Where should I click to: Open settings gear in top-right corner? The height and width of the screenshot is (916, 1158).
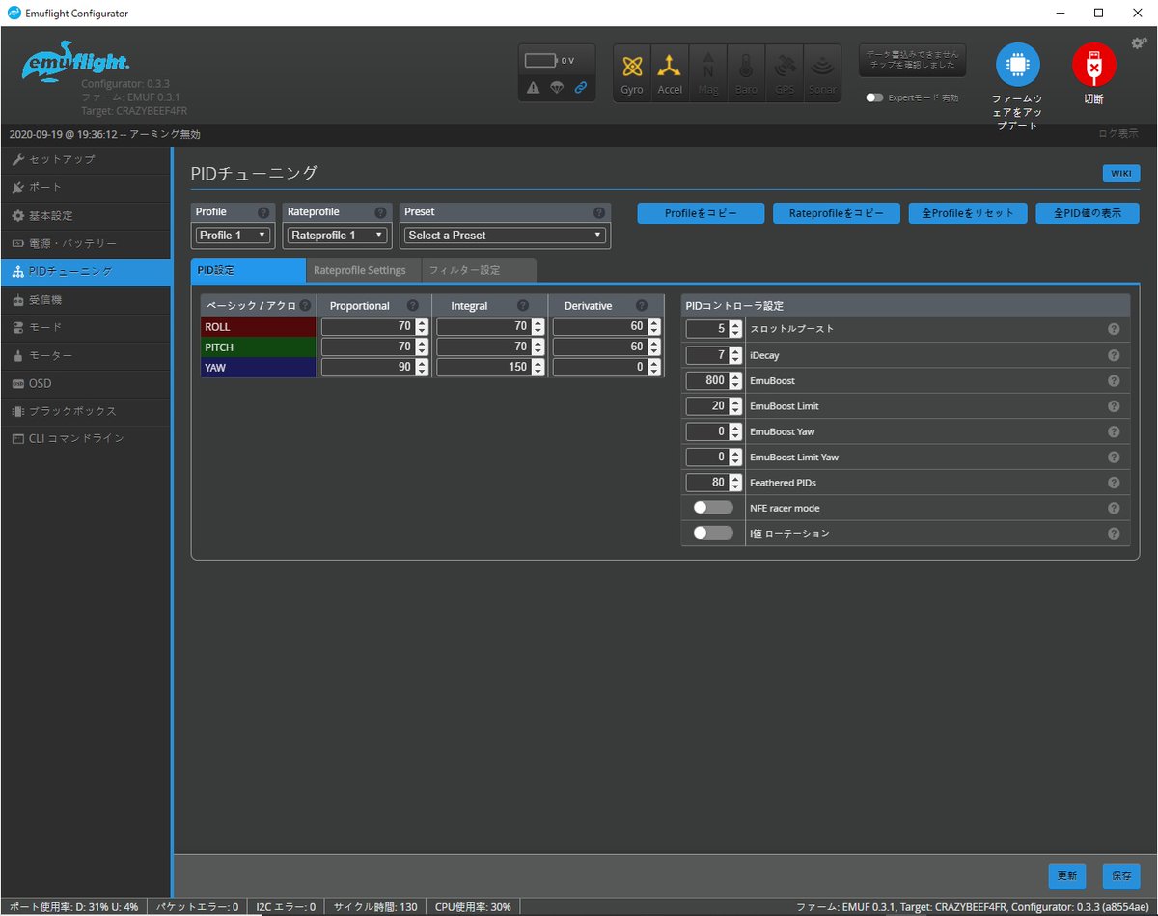pyautogui.click(x=1139, y=43)
